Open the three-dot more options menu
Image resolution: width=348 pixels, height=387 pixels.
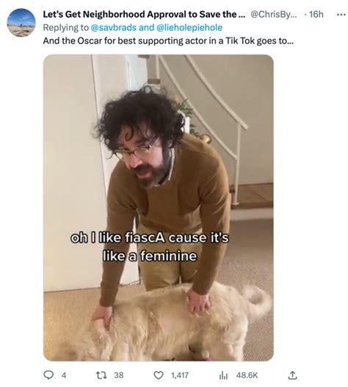click(341, 15)
